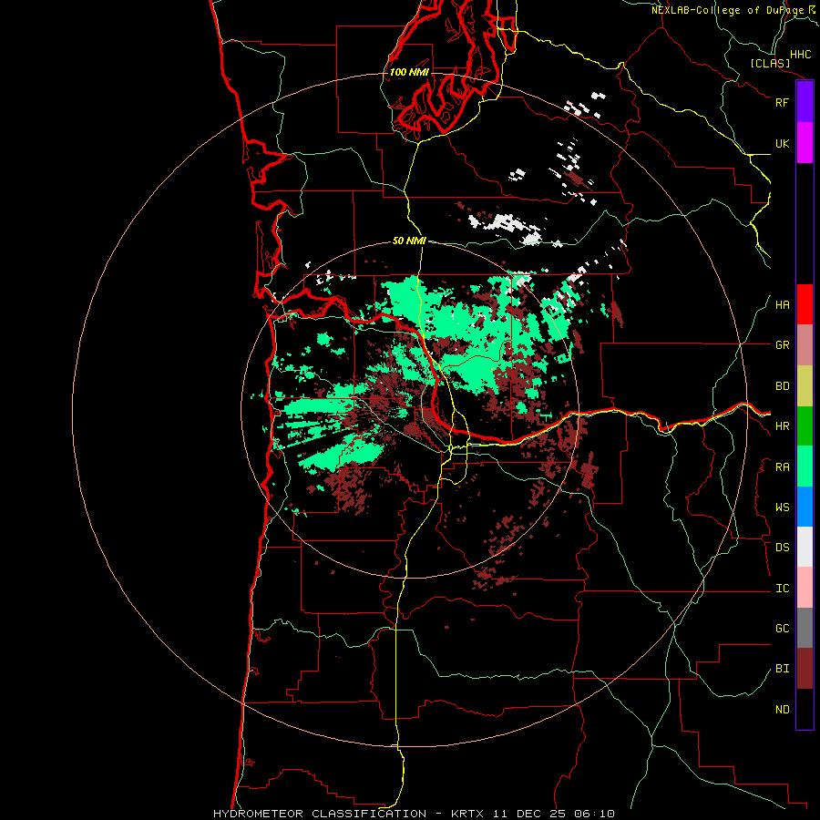The width and height of the screenshot is (820, 820).
Task: Click the GC gray legend swatch
Action: (805, 628)
